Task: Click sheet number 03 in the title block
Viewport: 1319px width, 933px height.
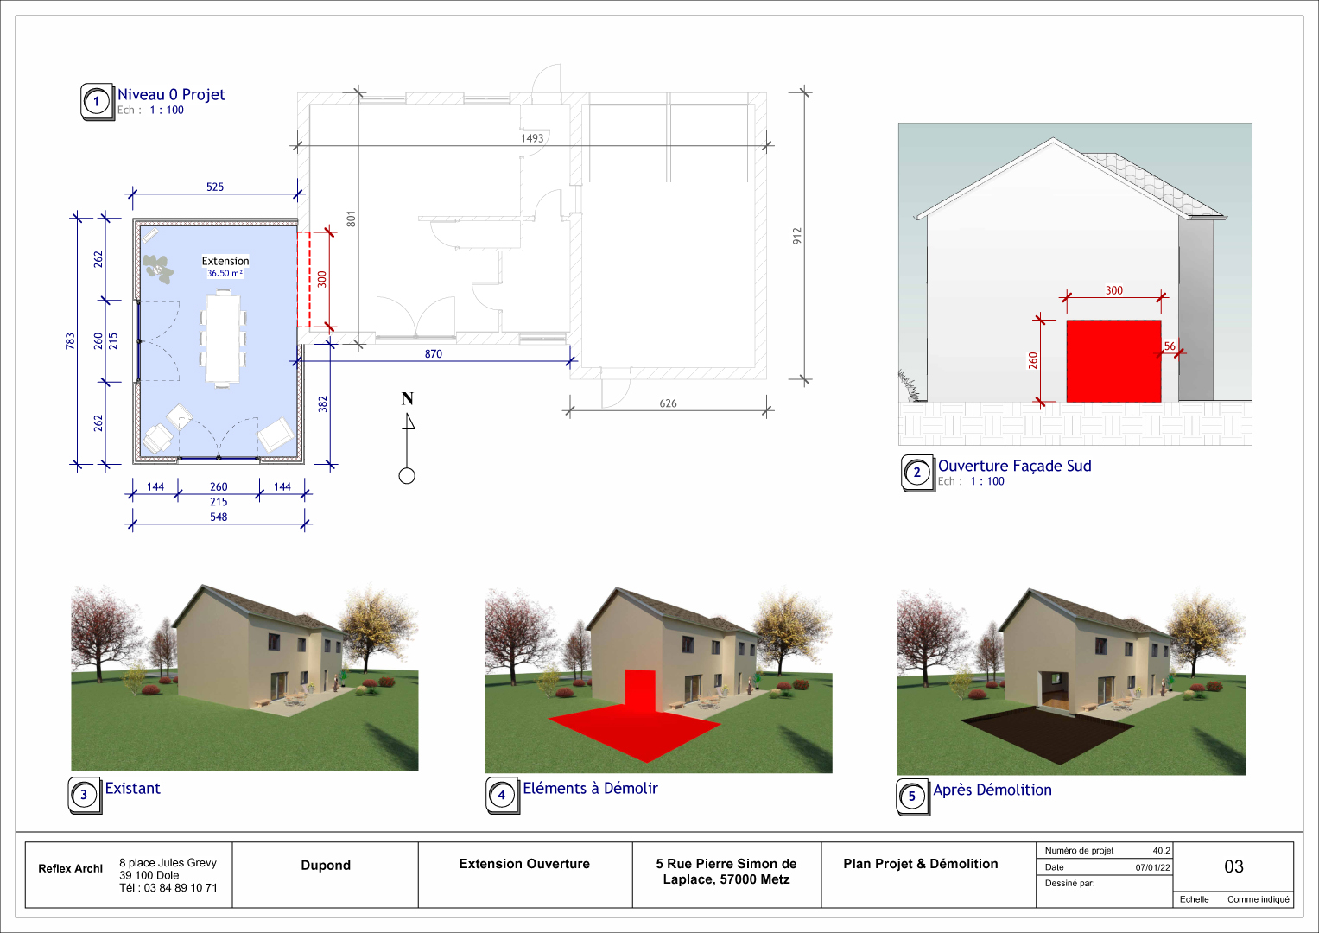Action: coord(1233,866)
